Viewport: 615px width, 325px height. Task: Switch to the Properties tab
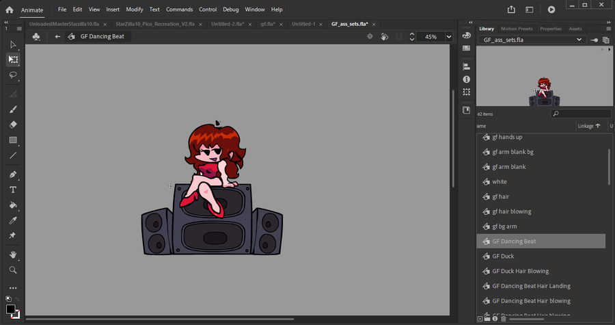click(551, 29)
